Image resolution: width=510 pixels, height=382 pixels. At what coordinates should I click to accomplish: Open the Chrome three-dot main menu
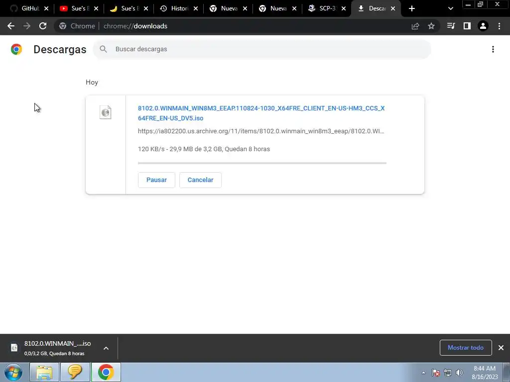tap(499, 26)
